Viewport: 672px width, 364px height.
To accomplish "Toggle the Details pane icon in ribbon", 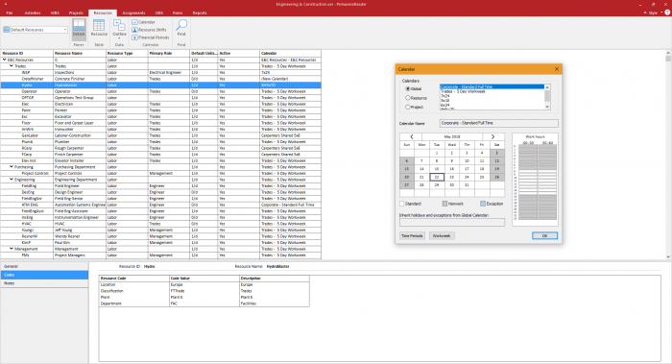I will coord(79,29).
